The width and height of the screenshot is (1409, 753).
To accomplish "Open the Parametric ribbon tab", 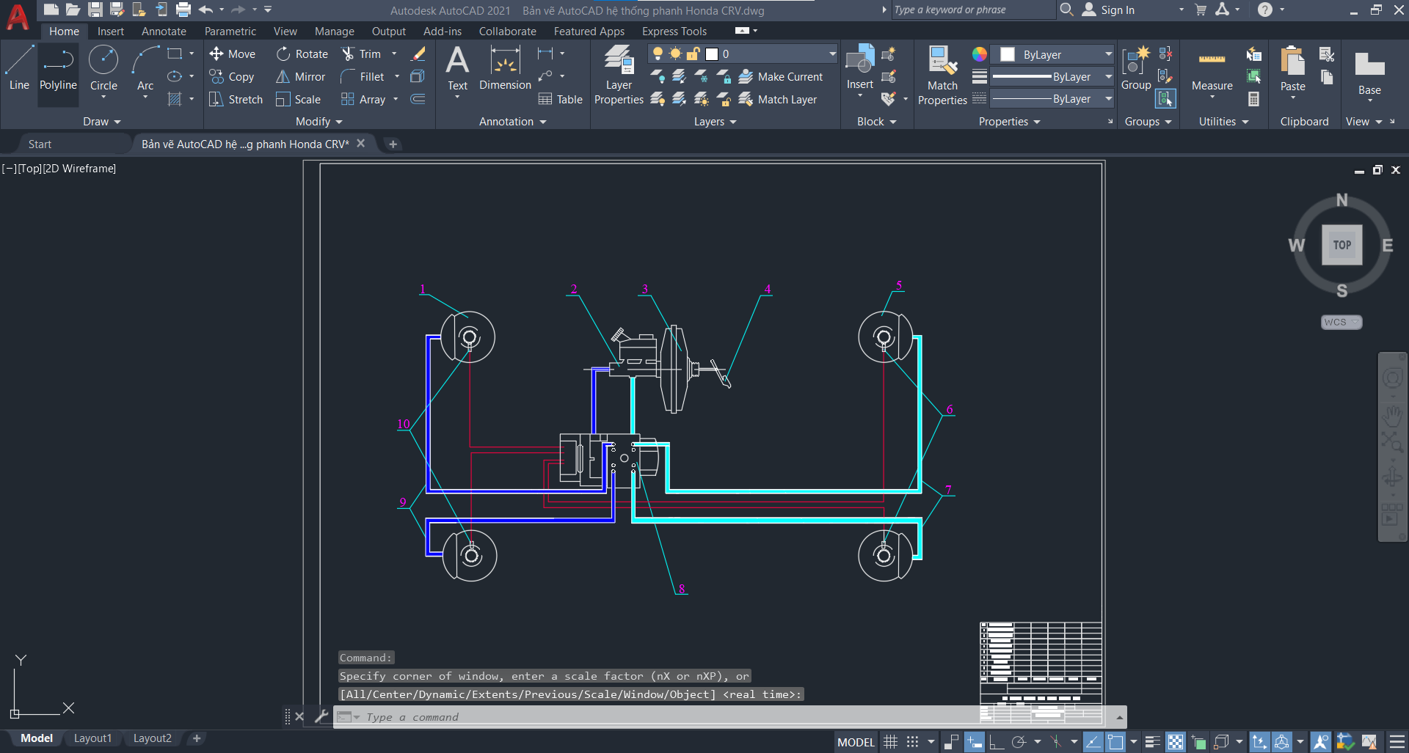I will pos(230,32).
